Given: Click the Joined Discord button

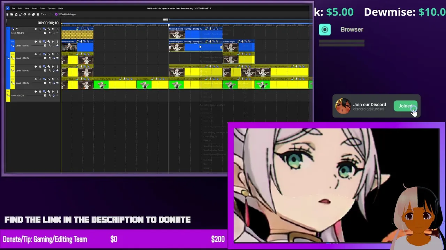Looking at the screenshot, I should [x=405, y=106].
